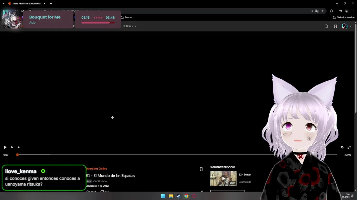Open Crunchyroll search icon
The image size is (357, 200).
326,26
